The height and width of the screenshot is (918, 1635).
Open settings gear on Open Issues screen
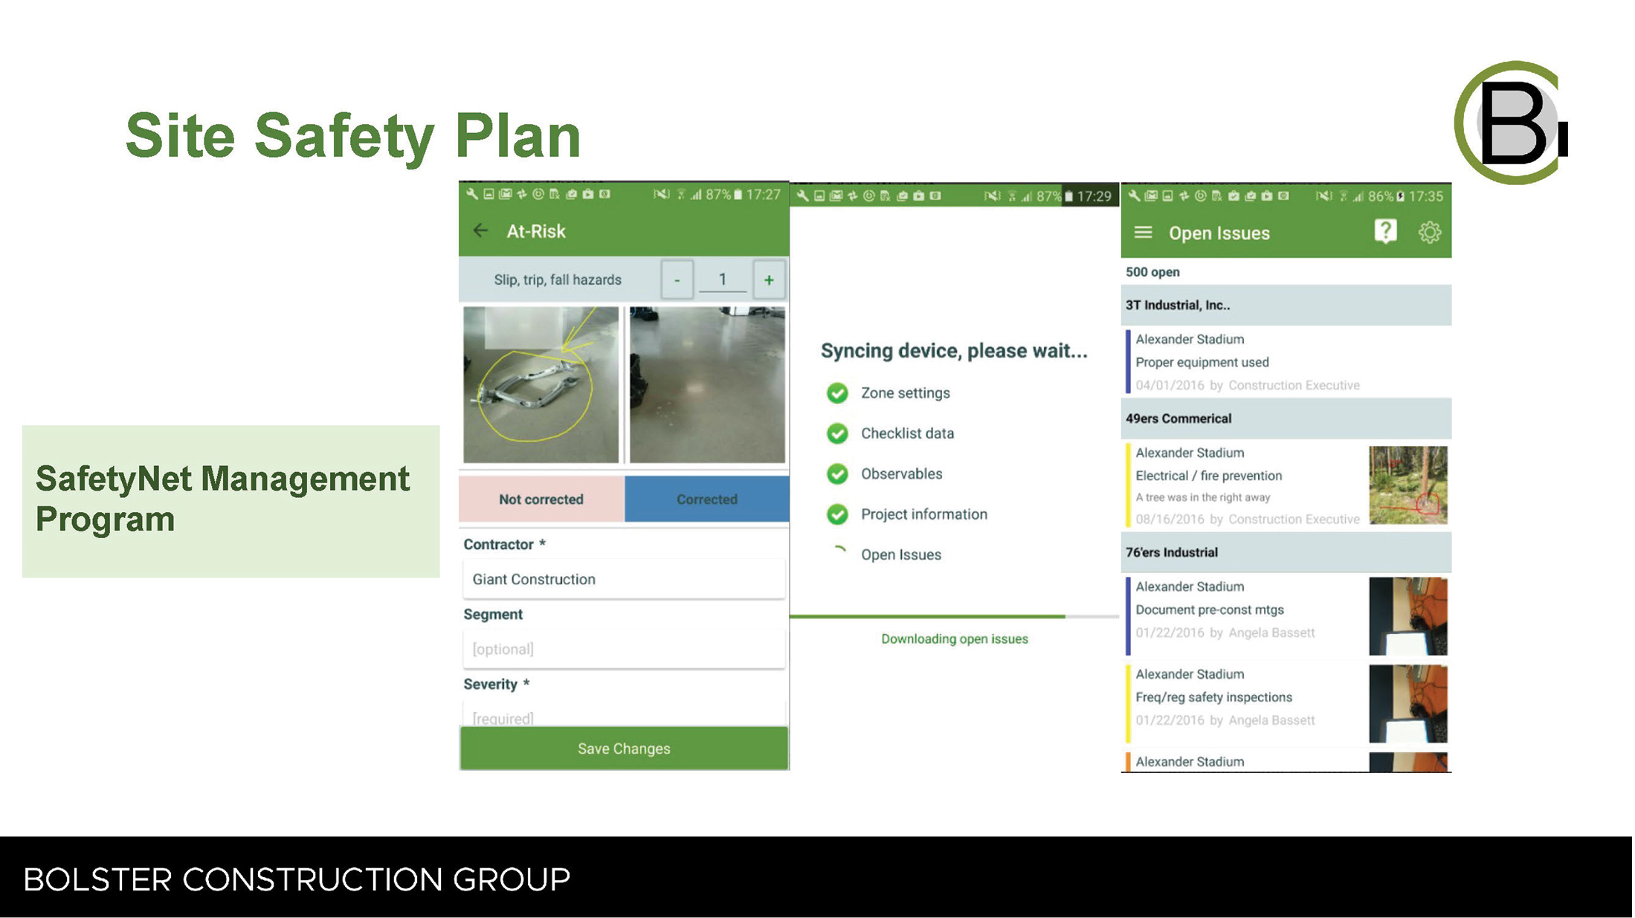point(1430,232)
